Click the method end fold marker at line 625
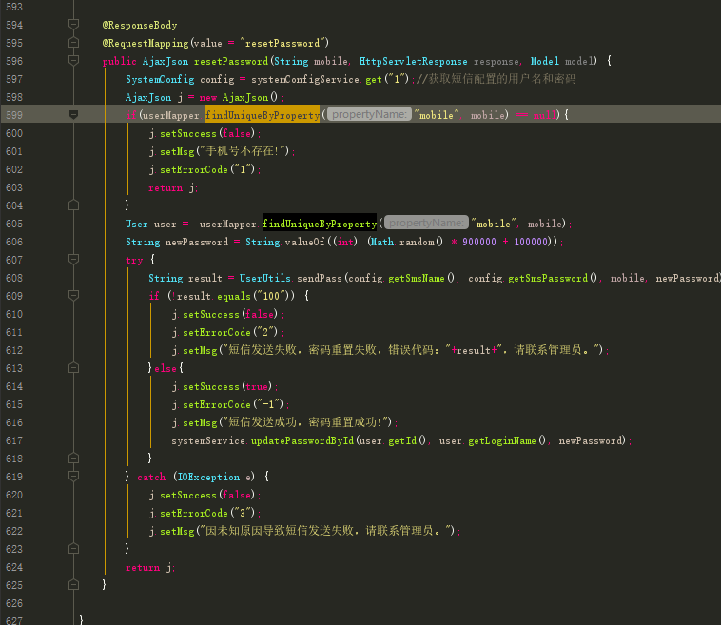This screenshot has height=625, width=721. click(x=73, y=585)
